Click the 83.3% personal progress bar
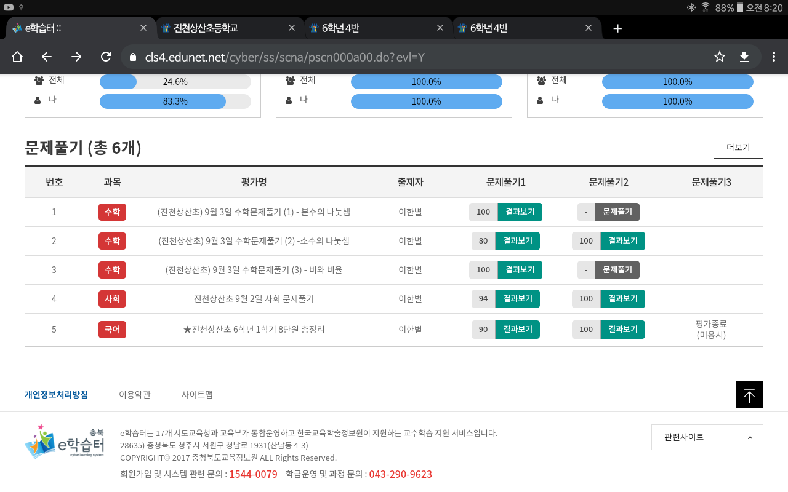Screen dimensions: 788x492 [175, 101]
